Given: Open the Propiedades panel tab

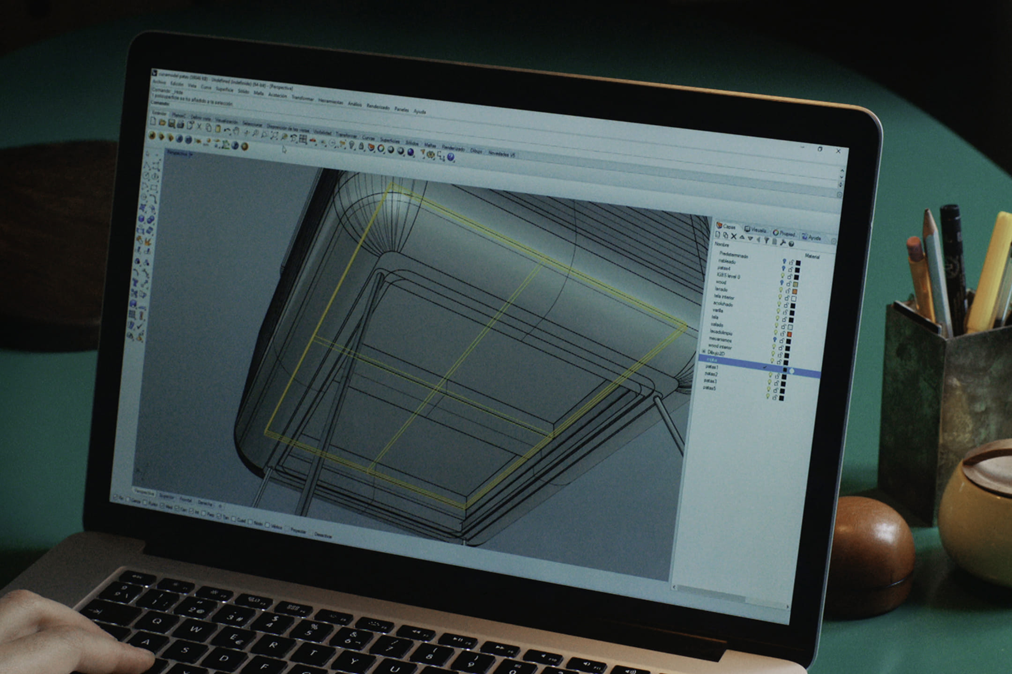Looking at the screenshot, I should pos(785,233).
